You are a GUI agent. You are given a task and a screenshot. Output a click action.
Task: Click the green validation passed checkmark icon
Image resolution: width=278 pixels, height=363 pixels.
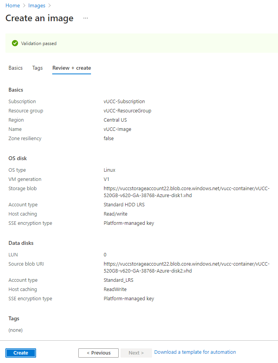pos(15,43)
